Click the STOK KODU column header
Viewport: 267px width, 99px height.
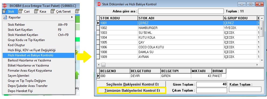(x=119, y=18)
